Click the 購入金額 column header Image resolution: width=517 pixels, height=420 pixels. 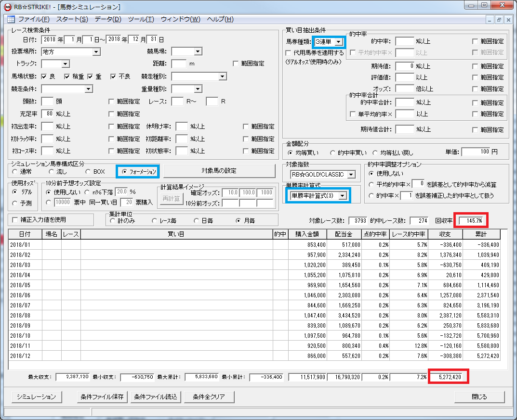(x=307, y=234)
